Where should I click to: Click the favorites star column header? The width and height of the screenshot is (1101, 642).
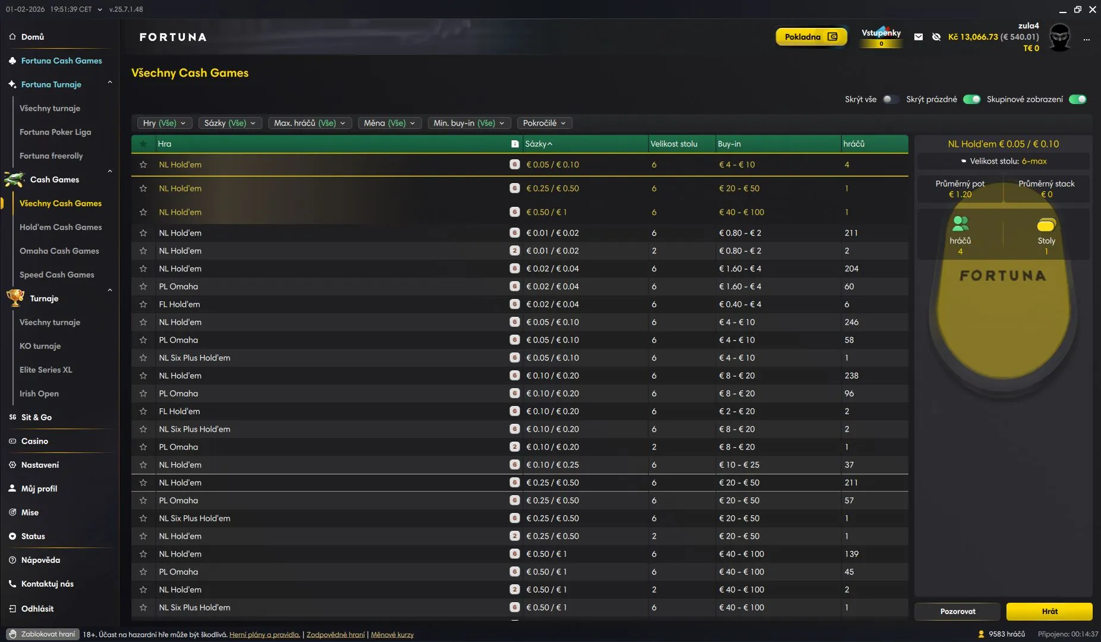(143, 144)
